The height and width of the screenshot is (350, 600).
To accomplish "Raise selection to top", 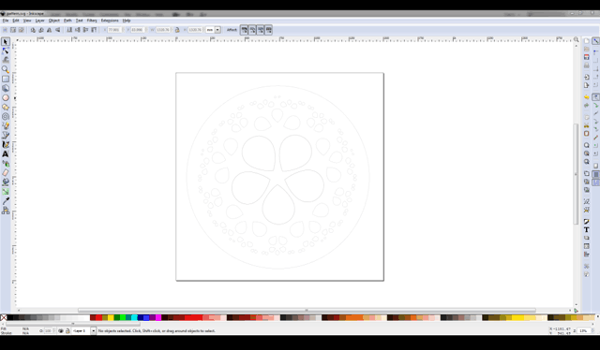I will [x=94, y=30].
